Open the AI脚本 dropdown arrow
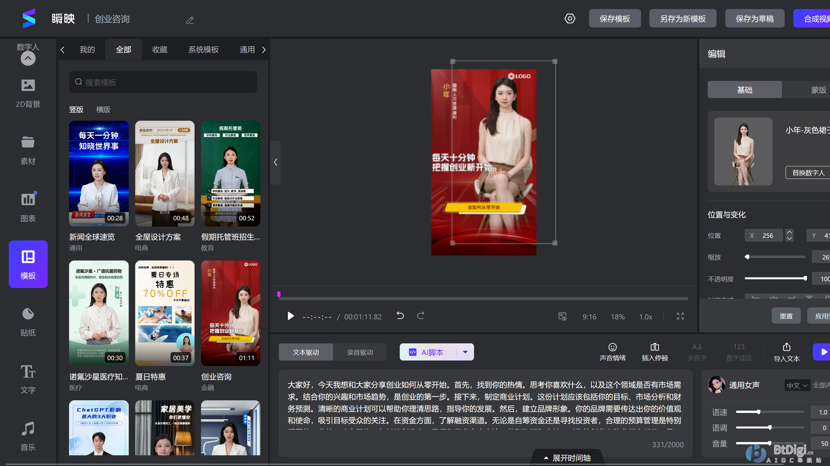Image resolution: width=830 pixels, height=466 pixels. click(466, 352)
